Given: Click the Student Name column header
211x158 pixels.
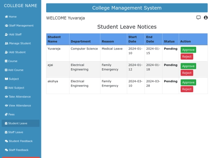Looking at the screenshot, I should point(58,39).
